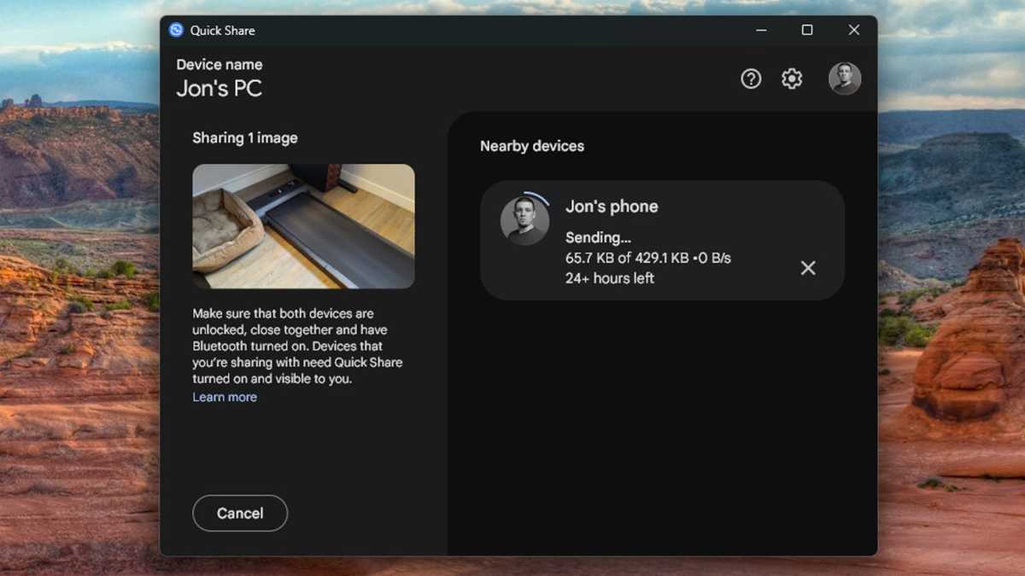
Task: Click the help question mark icon
Action: 751,79
